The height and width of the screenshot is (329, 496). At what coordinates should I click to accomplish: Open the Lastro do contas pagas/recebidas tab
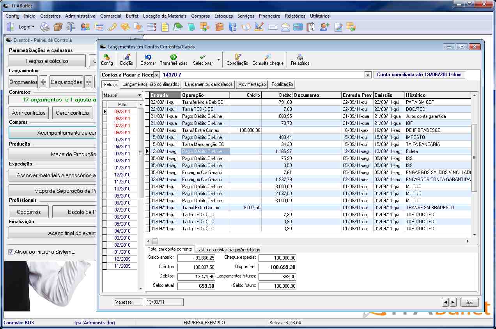[x=228, y=250]
